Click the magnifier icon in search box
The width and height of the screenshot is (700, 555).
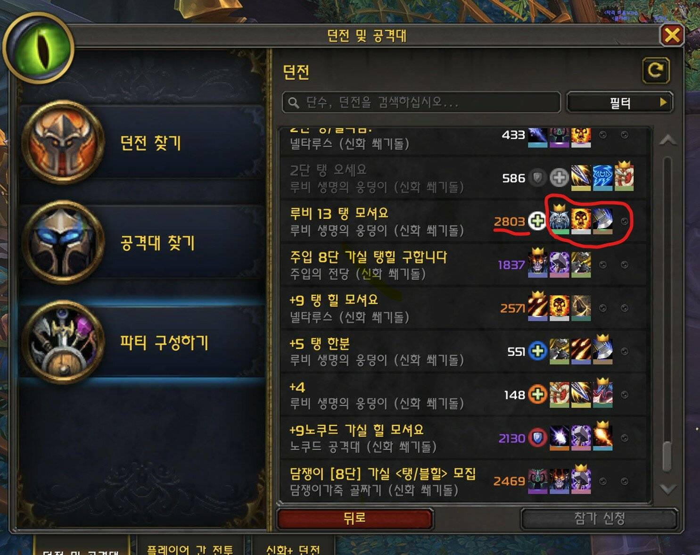294,102
